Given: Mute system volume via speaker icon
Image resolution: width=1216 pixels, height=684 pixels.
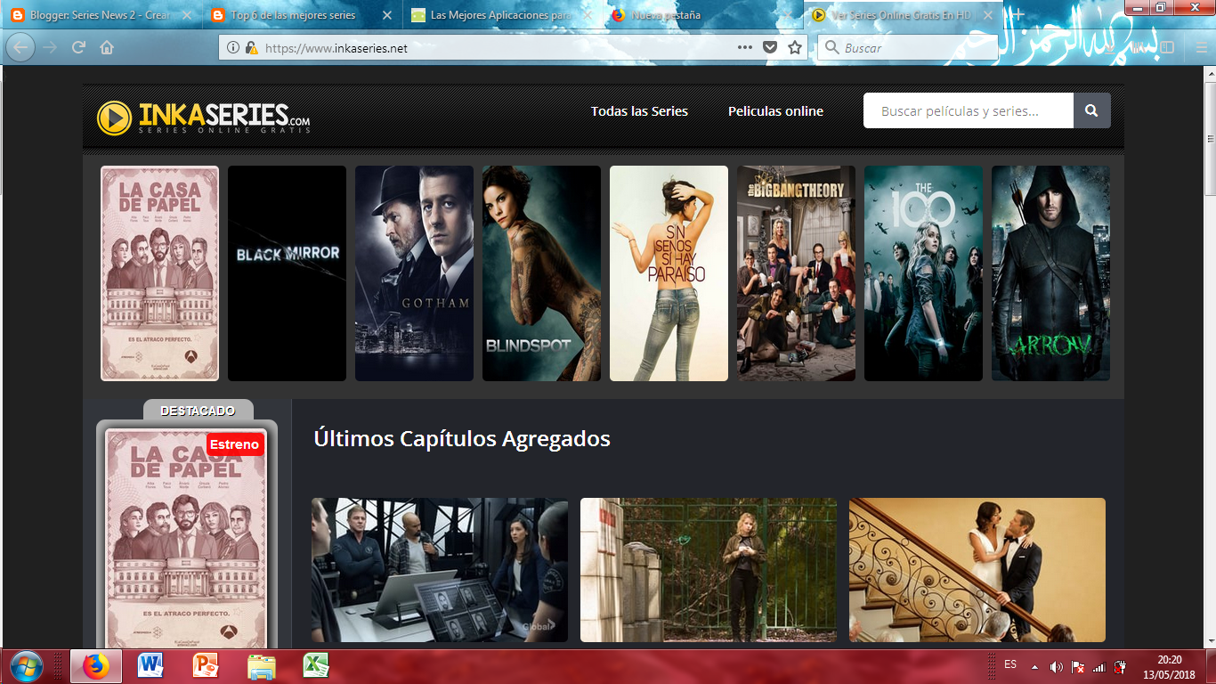Looking at the screenshot, I should tap(1058, 665).
